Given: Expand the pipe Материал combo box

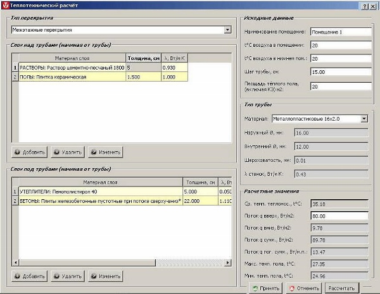Looking at the screenshot, I should [x=364, y=118].
